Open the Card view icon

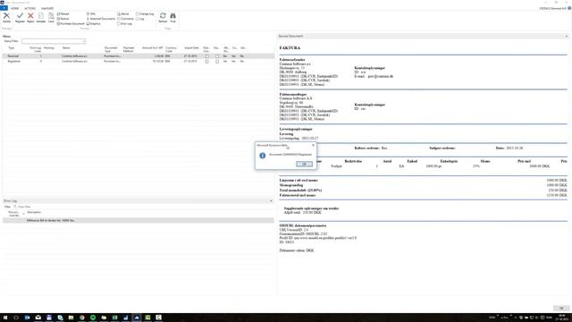coord(51,17)
